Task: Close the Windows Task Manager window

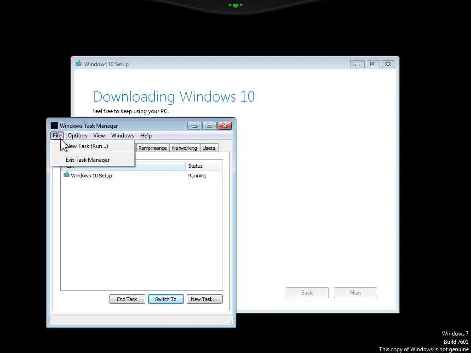Action: click(x=224, y=126)
